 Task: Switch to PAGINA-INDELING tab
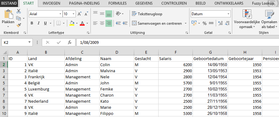[x=84, y=3]
